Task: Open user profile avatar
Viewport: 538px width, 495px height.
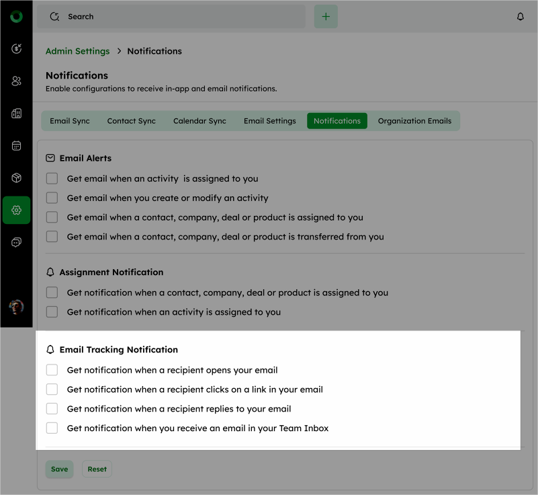Action: click(16, 307)
